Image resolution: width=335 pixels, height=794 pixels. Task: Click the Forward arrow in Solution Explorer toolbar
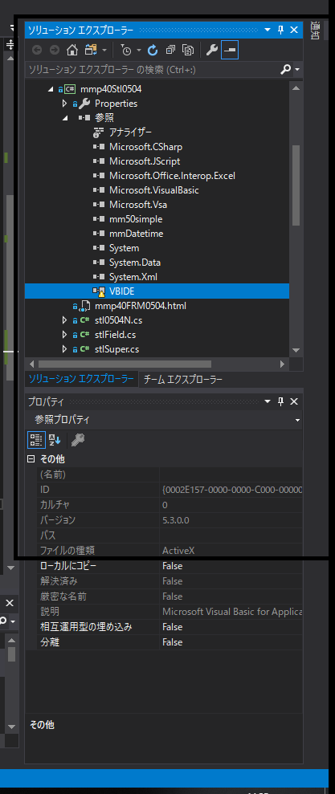55,50
